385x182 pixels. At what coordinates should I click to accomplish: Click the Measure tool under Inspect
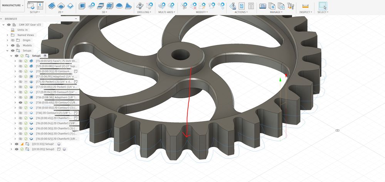point(305,6)
